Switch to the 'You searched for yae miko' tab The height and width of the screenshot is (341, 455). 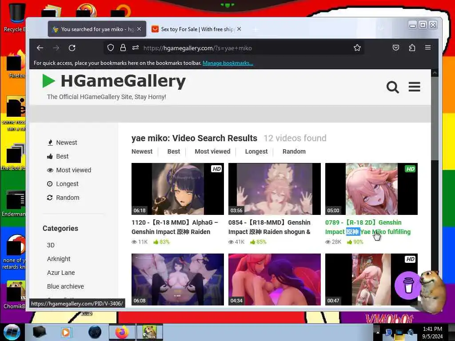pos(97,29)
